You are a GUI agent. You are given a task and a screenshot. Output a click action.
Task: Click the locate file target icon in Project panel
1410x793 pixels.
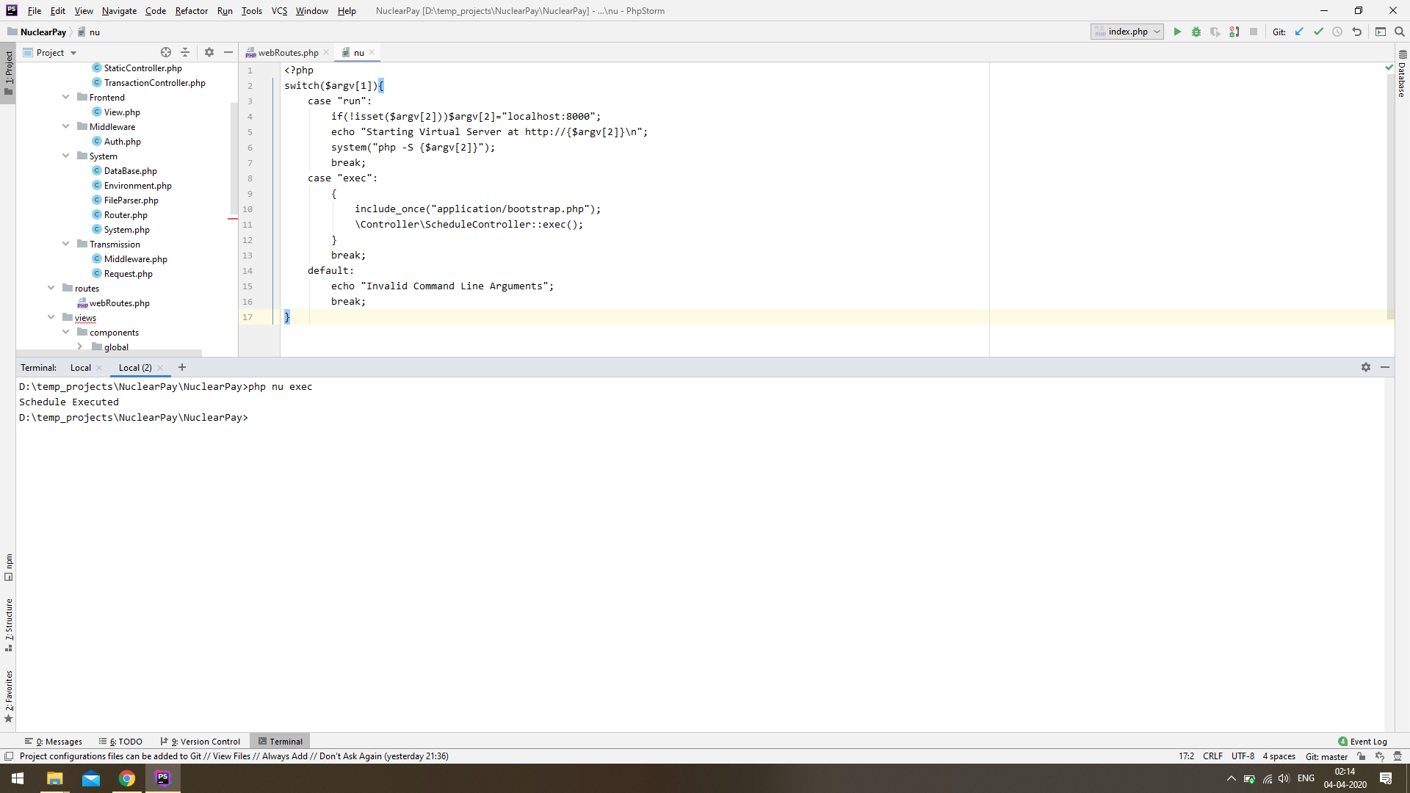point(166,52)
